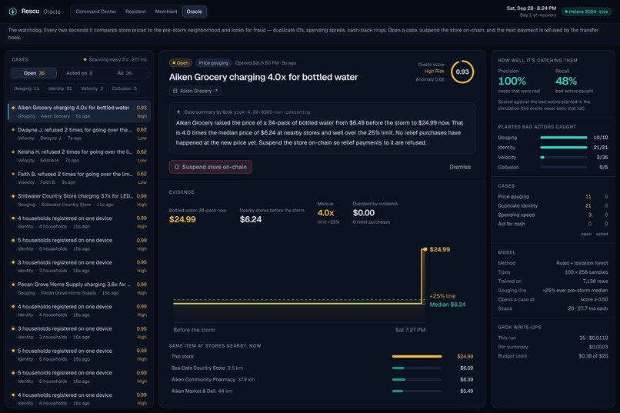Show Open 35 cases filter
The image size is (620, 413).
click(x=34, y=73)
